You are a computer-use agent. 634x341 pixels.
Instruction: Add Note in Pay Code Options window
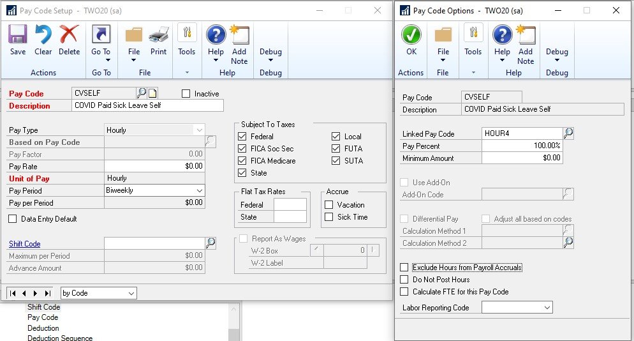click(x=525, y=45)
